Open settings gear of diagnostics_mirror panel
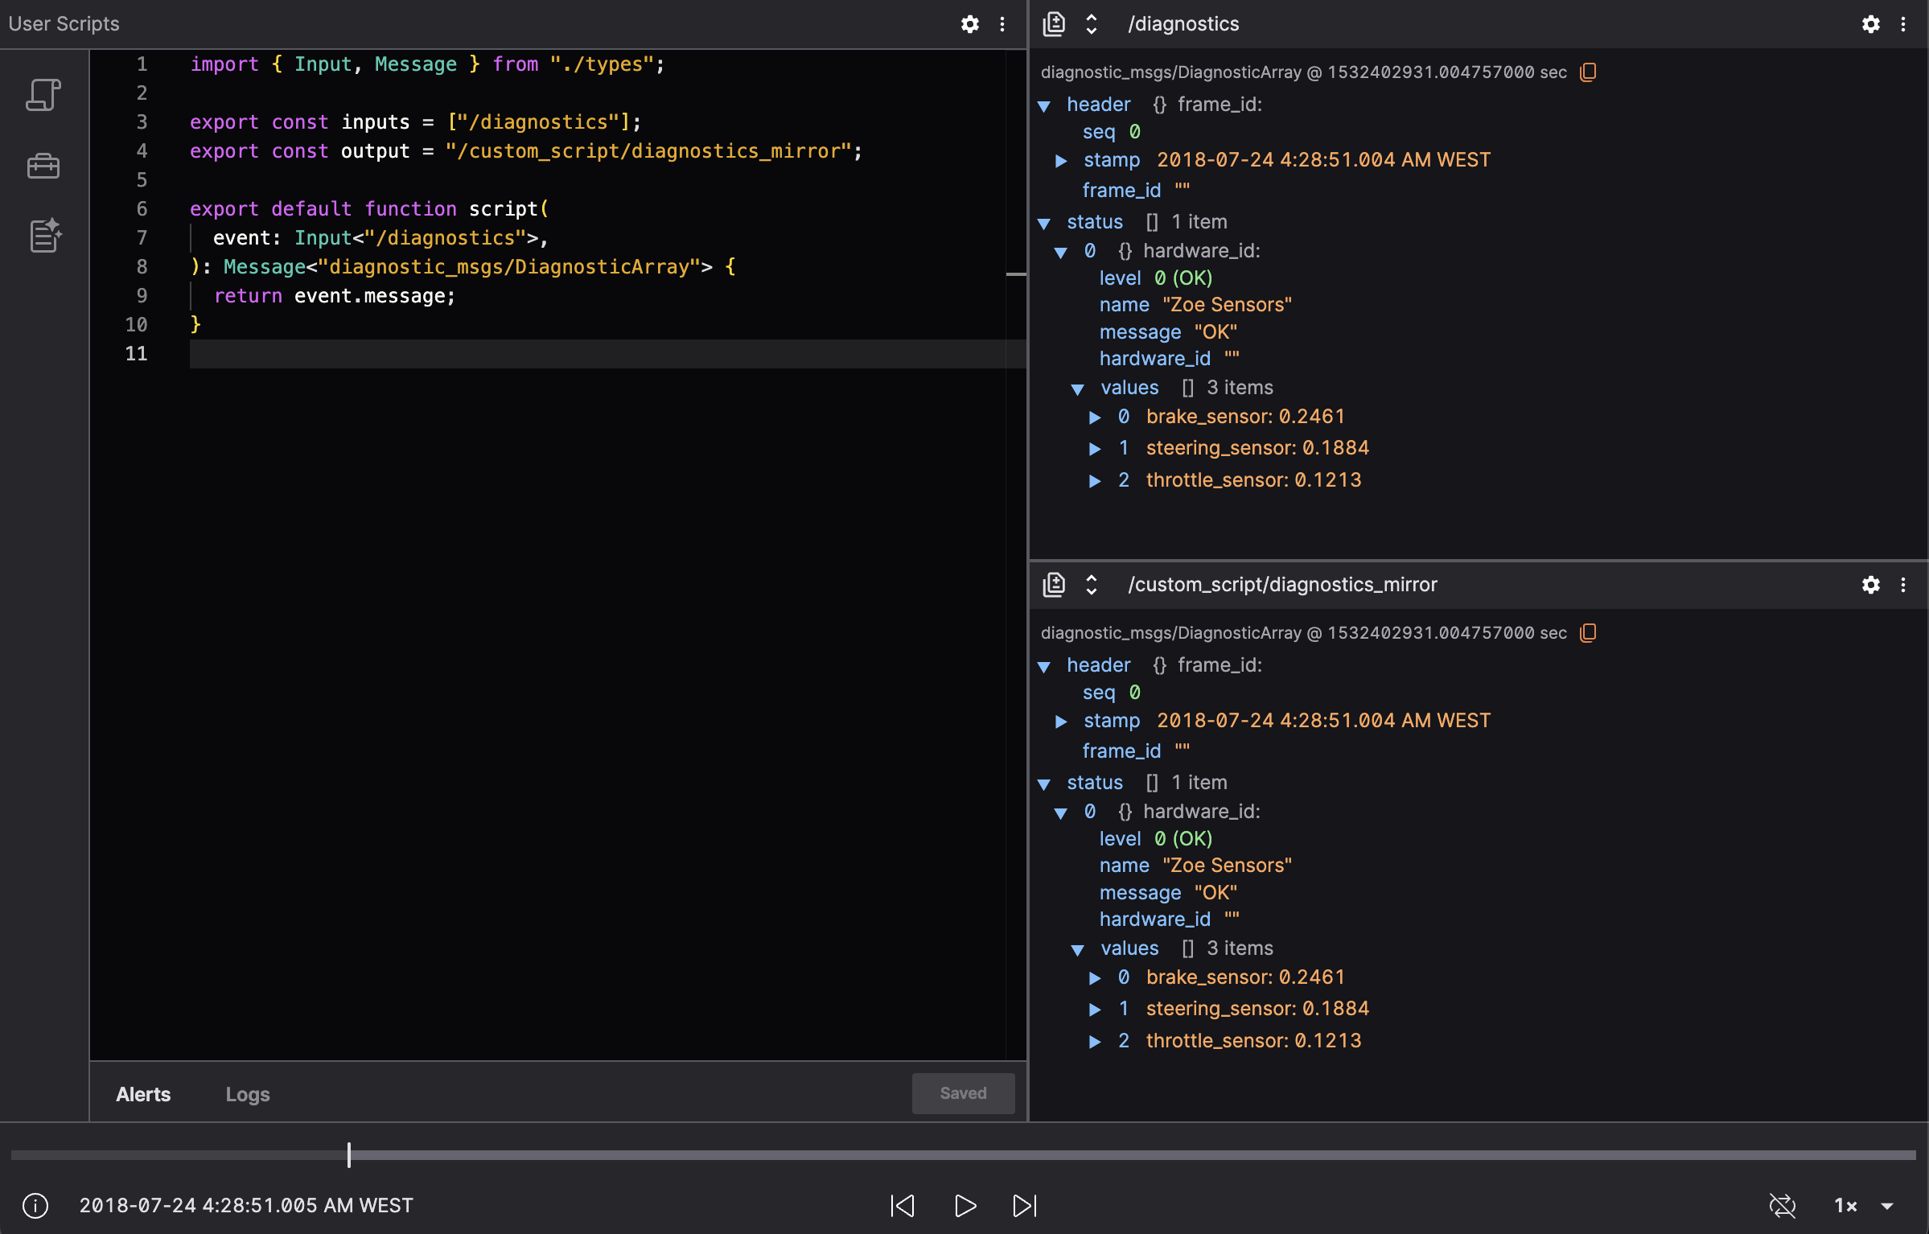This screenshot has width=1929, height=1234. 1871,585
